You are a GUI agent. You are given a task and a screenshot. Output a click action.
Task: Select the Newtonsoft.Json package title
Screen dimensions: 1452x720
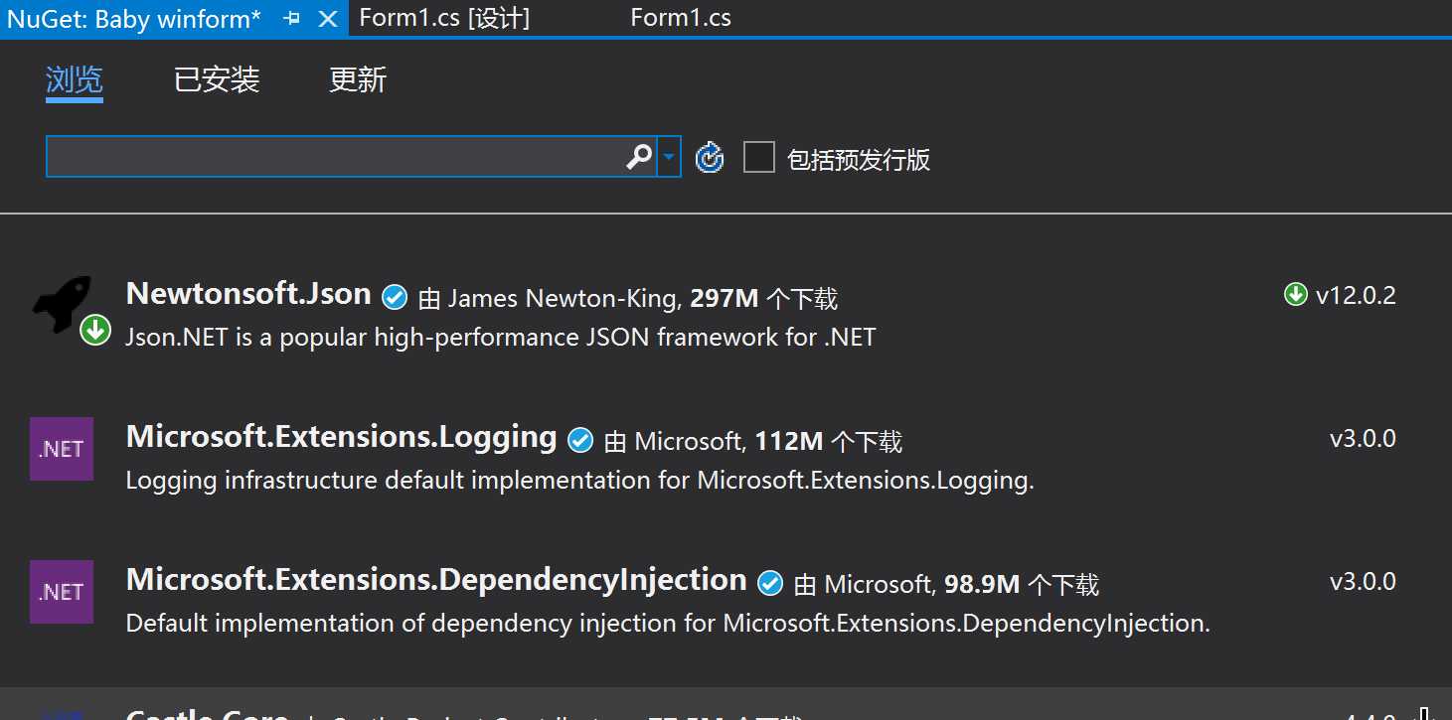(248, 293)
